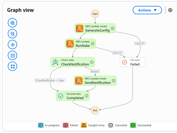Click the RunNuke Lambda icon
Viewport: 177px width, 133px height.
pyautogui.click(x=70, y=43)
